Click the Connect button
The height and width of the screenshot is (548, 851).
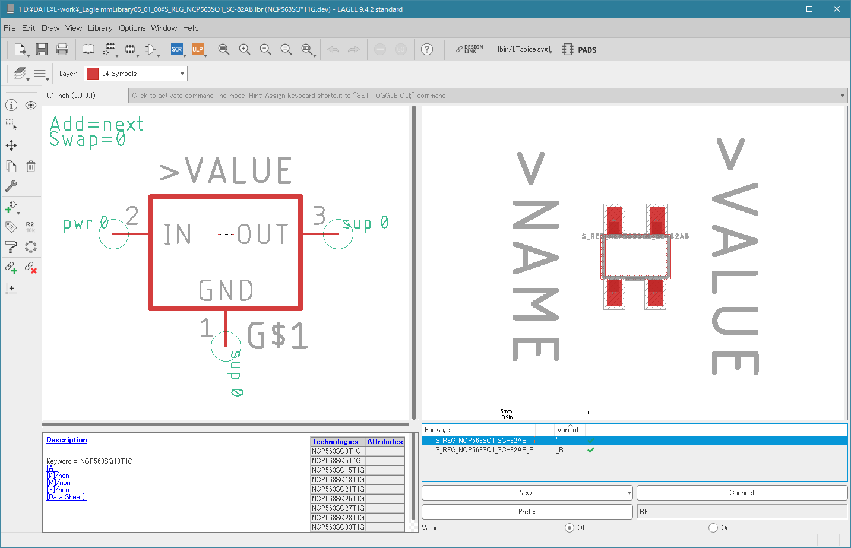[742, 493]
